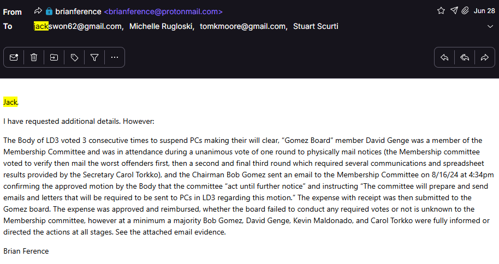Star this message

(441, 11)
